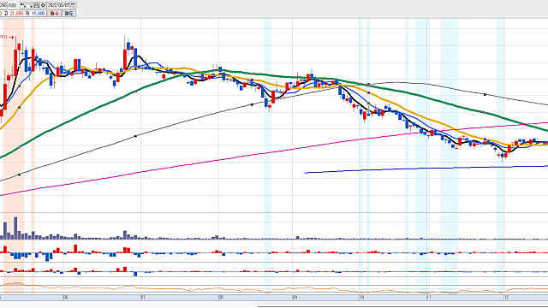The height and width of the screenshot is (308, 548).
Task: Open the second chart tool dropdown icon
Action: pyautogui.click(x=30, y=5)
